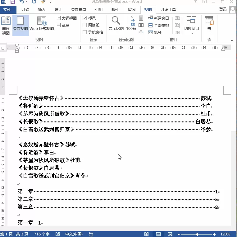Screen dimensions: 237x237
Task: Open a new window (新建窗口)
Action: (x=158, y=18)
